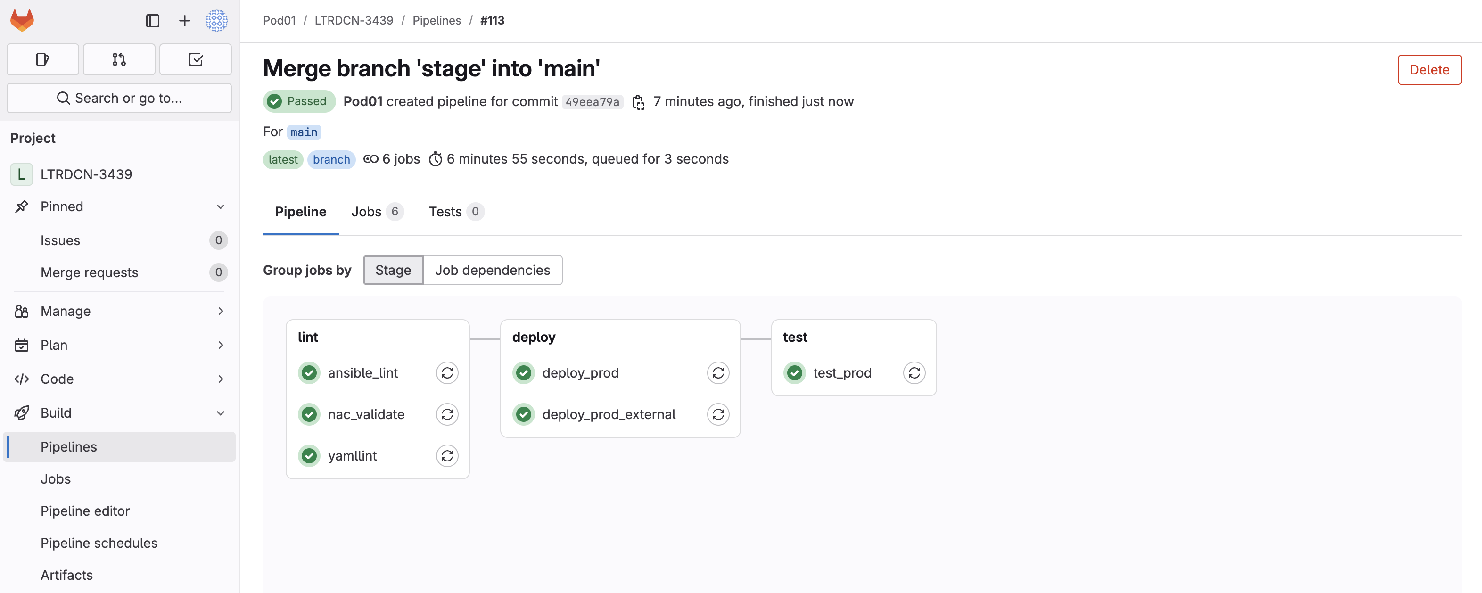Click deploy_prod_external passed status icon
1482x593 pixels.
pos(524,414)
